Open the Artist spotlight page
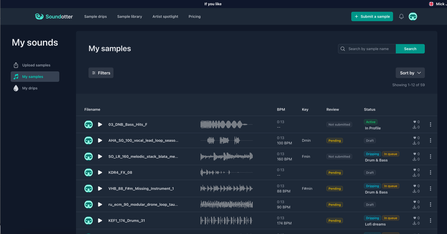The width and height of the screenshot is (447, 234). pyautogui.click(x=165, y=16)
